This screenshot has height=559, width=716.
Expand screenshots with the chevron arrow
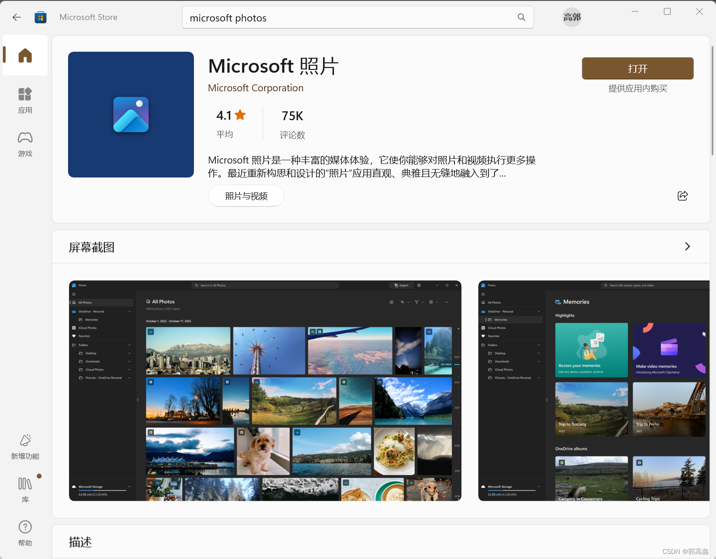point(687,246)
